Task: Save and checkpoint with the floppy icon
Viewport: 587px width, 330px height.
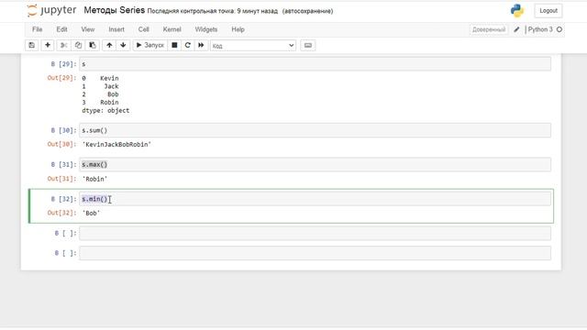Action: point(32,45)
